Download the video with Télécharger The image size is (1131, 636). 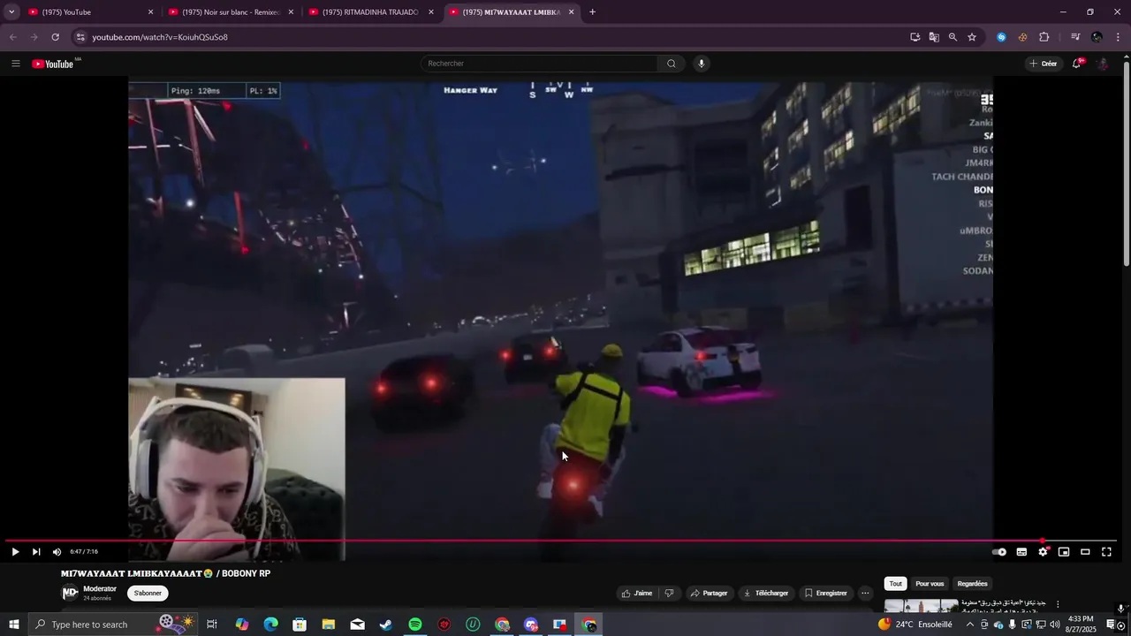(x=765, y=594)
